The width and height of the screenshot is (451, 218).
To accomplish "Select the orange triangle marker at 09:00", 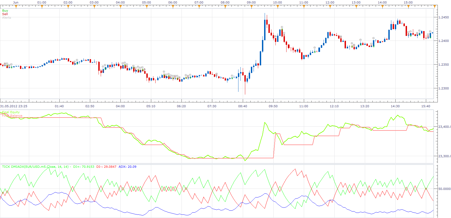I will [251, 7].
